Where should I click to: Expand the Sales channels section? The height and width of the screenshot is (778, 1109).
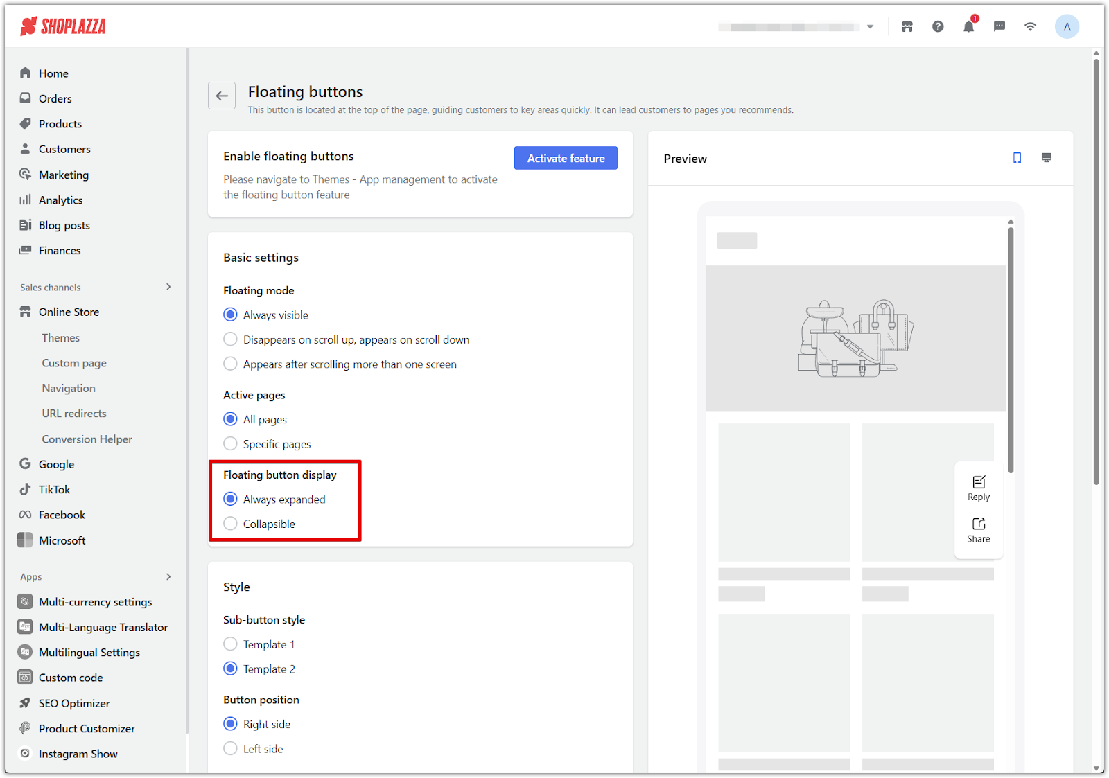click(x=168, y=287)
